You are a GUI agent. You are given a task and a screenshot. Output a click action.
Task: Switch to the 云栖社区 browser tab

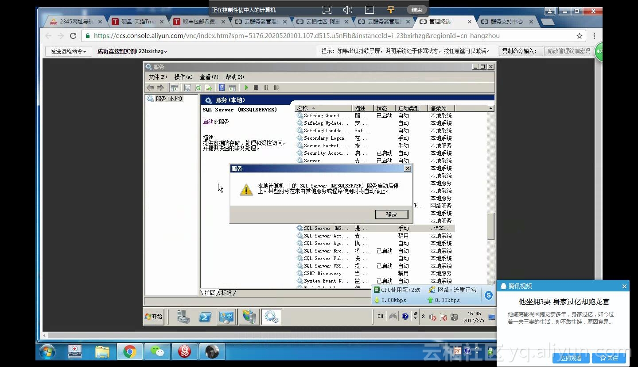click(x=323, y=21)
